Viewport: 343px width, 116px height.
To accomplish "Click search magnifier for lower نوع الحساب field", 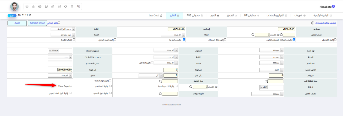I will 191,87.
